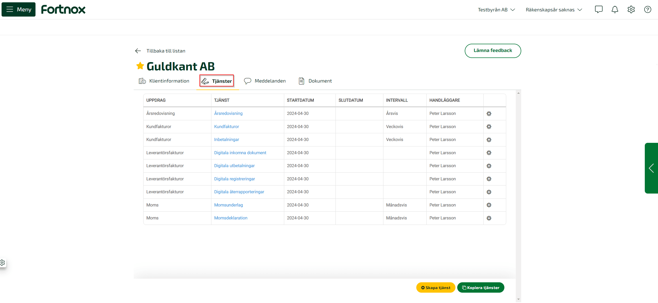
Task: Open the Årsredovisning service link
Action: (228, 113)
